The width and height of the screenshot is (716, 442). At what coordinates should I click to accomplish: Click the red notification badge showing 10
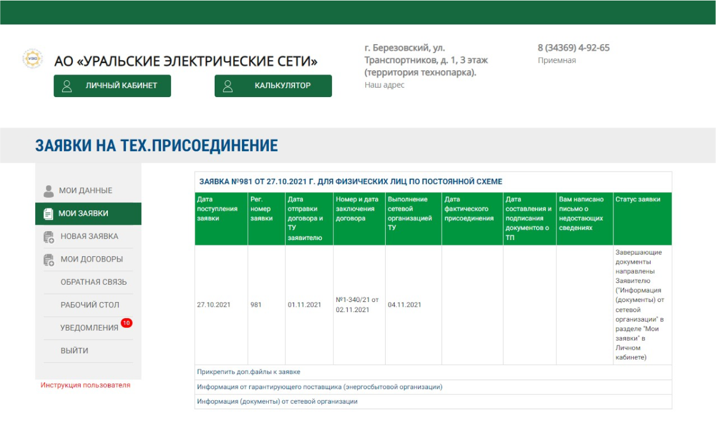click(126, 323)
